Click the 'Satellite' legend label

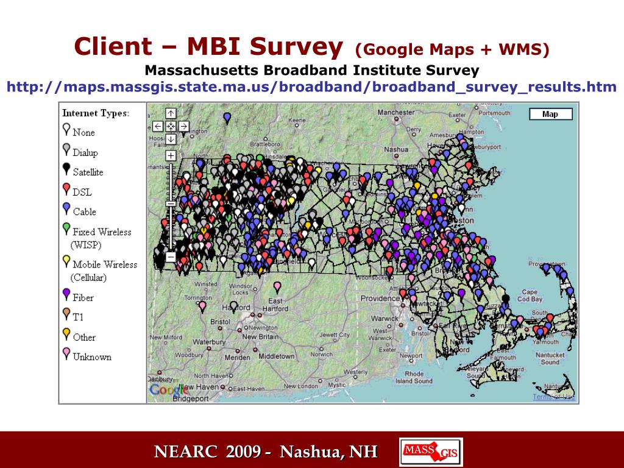(x=88, y=172)
